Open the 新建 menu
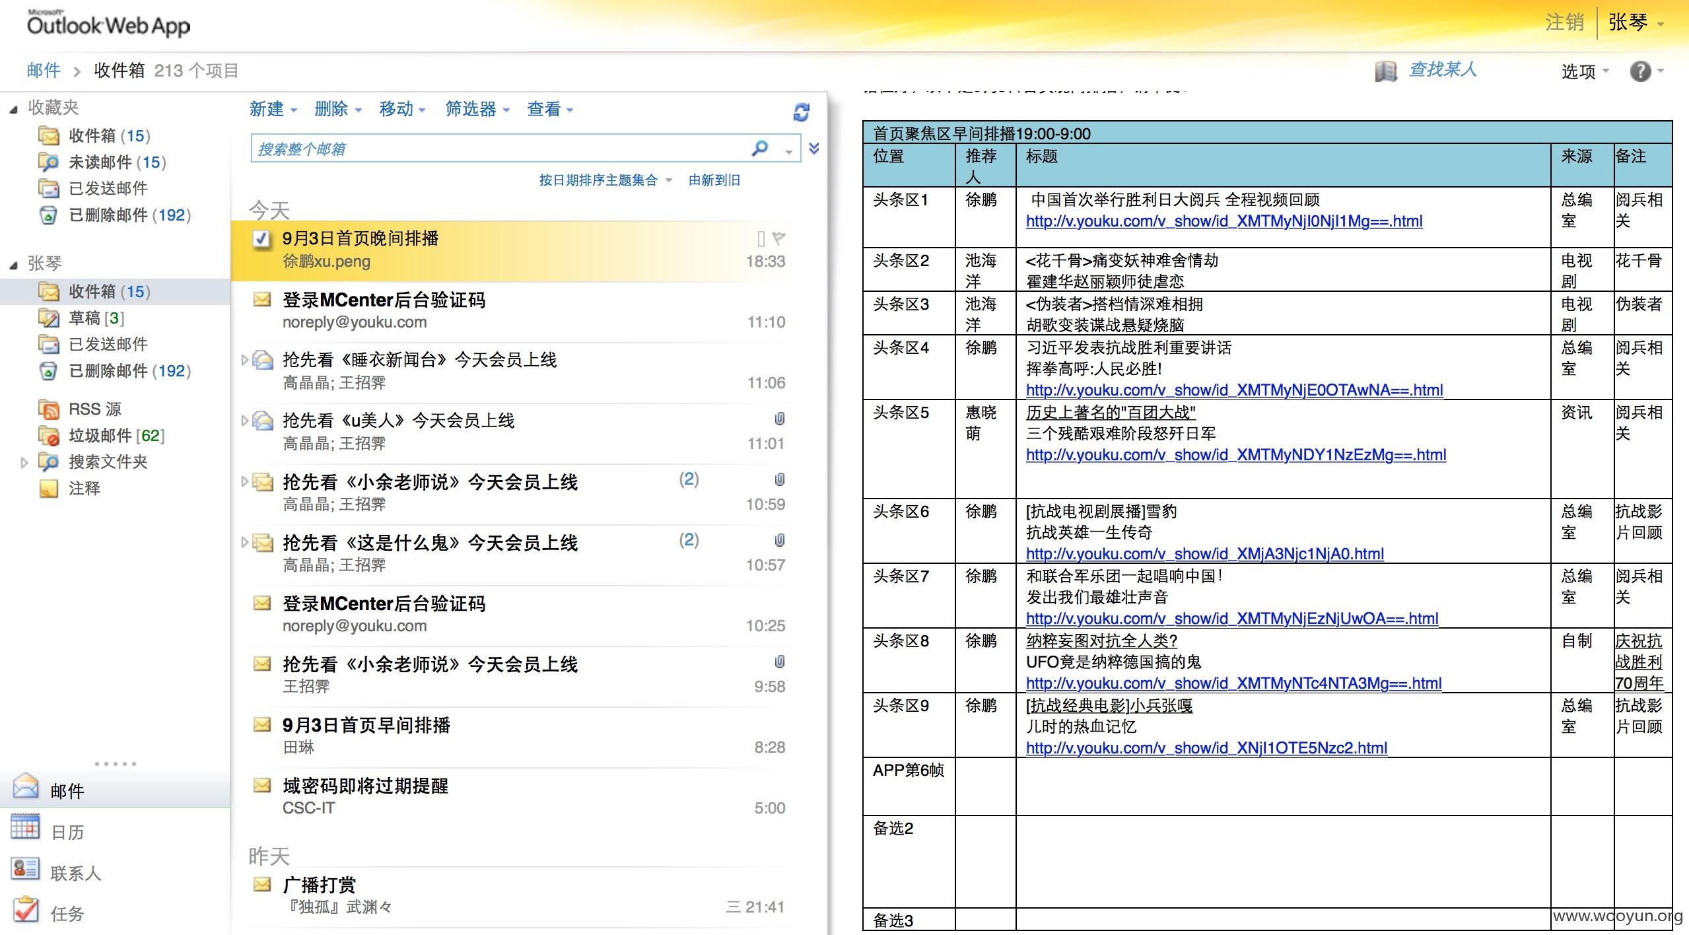This screenshot has height=935, width=1689. (273, 109)
